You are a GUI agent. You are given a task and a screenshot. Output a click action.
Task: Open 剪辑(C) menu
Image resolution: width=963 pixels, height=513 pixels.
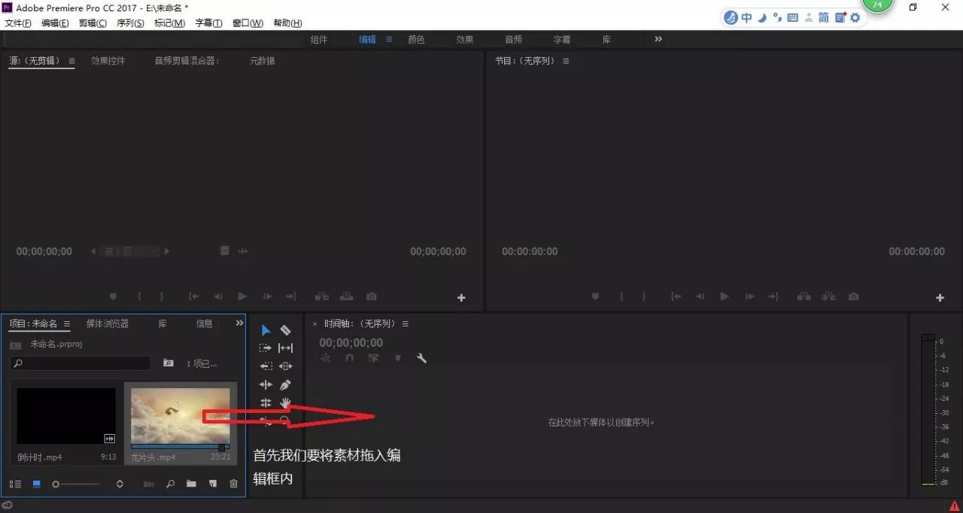pyautogui.click(x=93, y=23)
